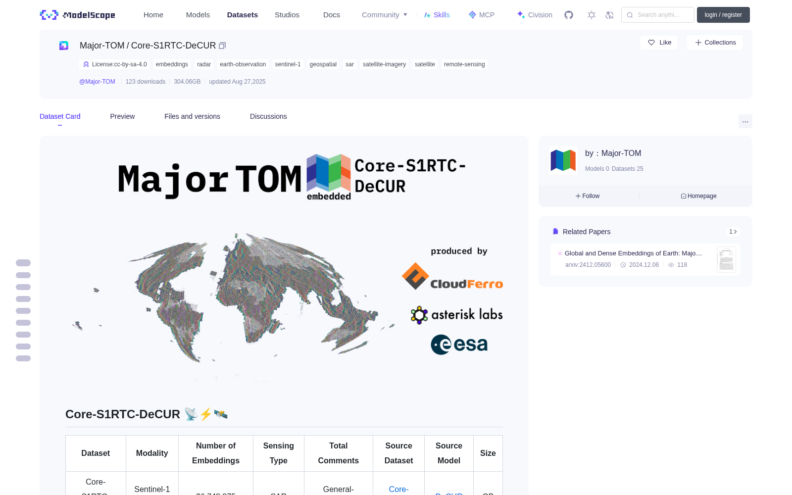Viewport: 792px width, 495px height.
Task: Expand the Community dropdown menu
Action: [x=385, y=15]
